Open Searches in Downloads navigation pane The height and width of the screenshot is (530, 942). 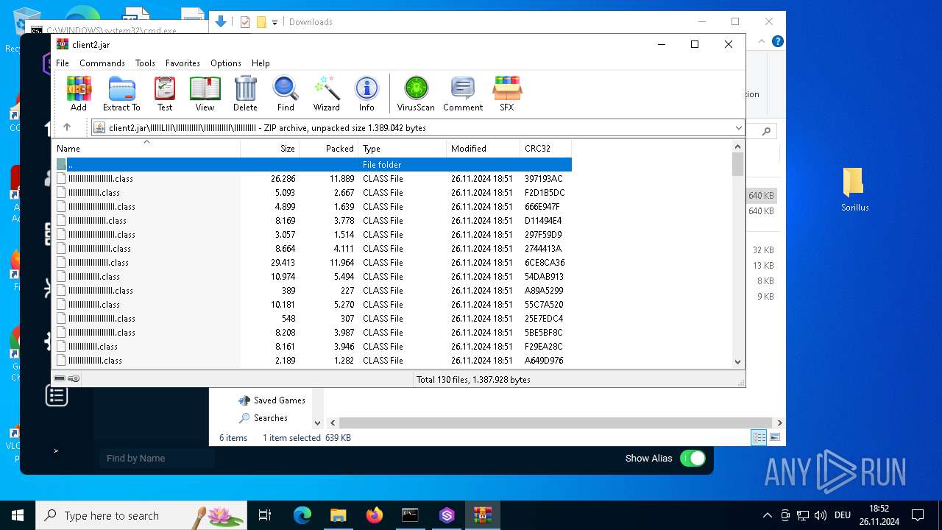coord(263,418)
